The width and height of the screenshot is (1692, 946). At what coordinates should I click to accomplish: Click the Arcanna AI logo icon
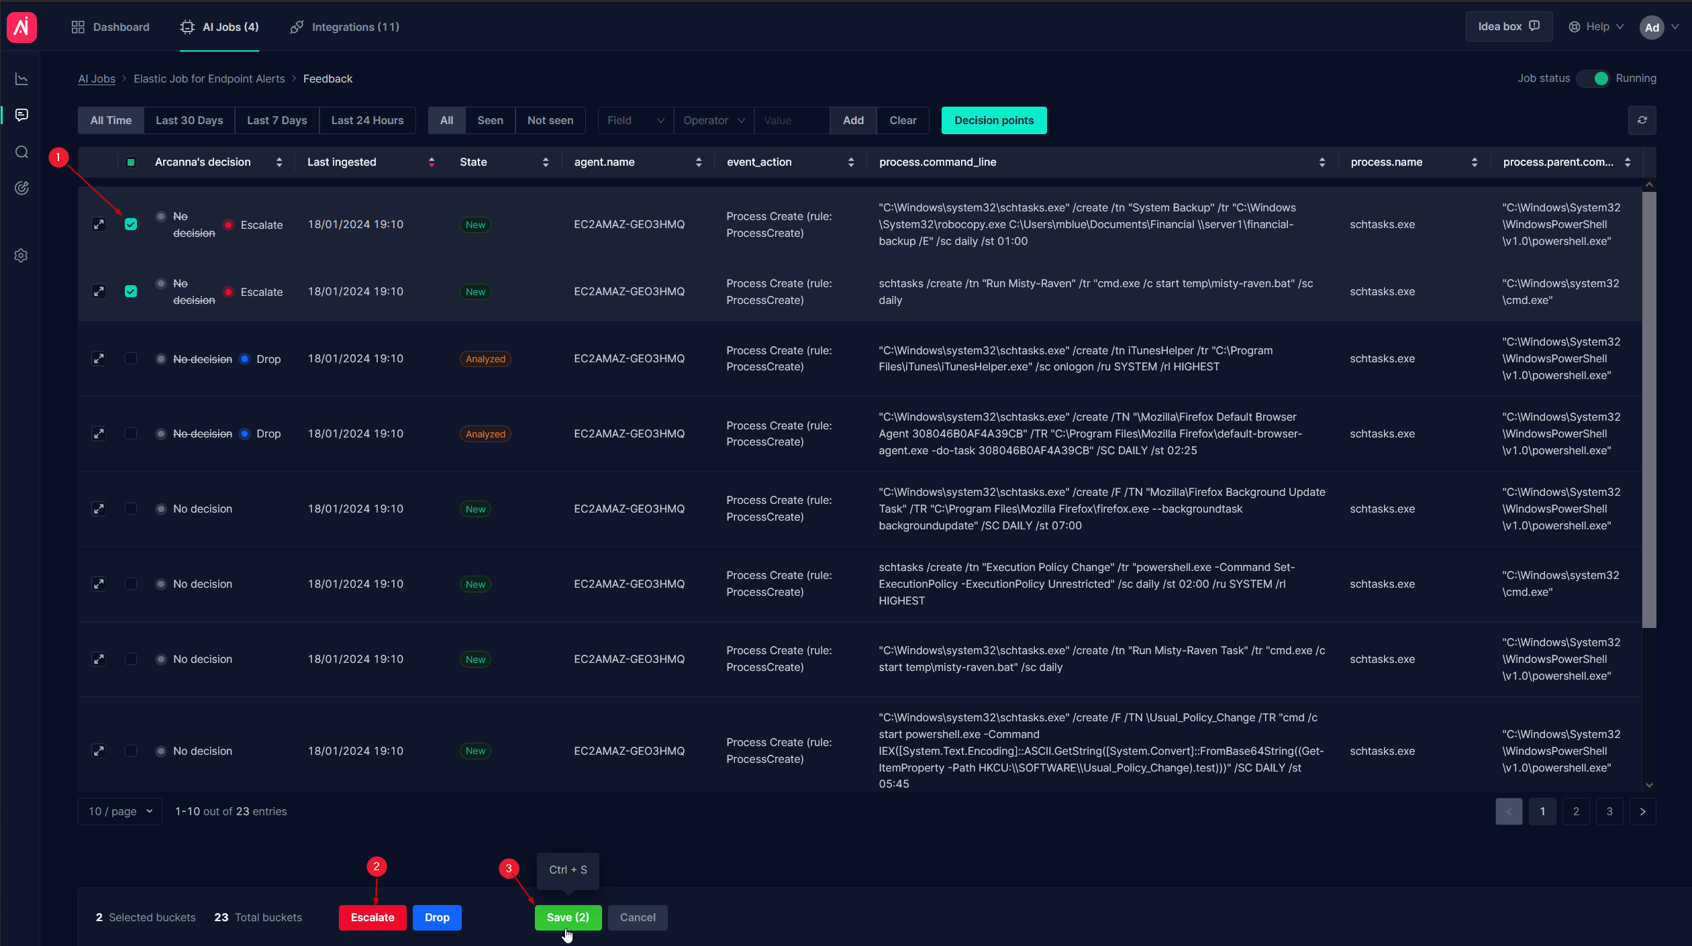pyautogui.click(x=21, y=27)
